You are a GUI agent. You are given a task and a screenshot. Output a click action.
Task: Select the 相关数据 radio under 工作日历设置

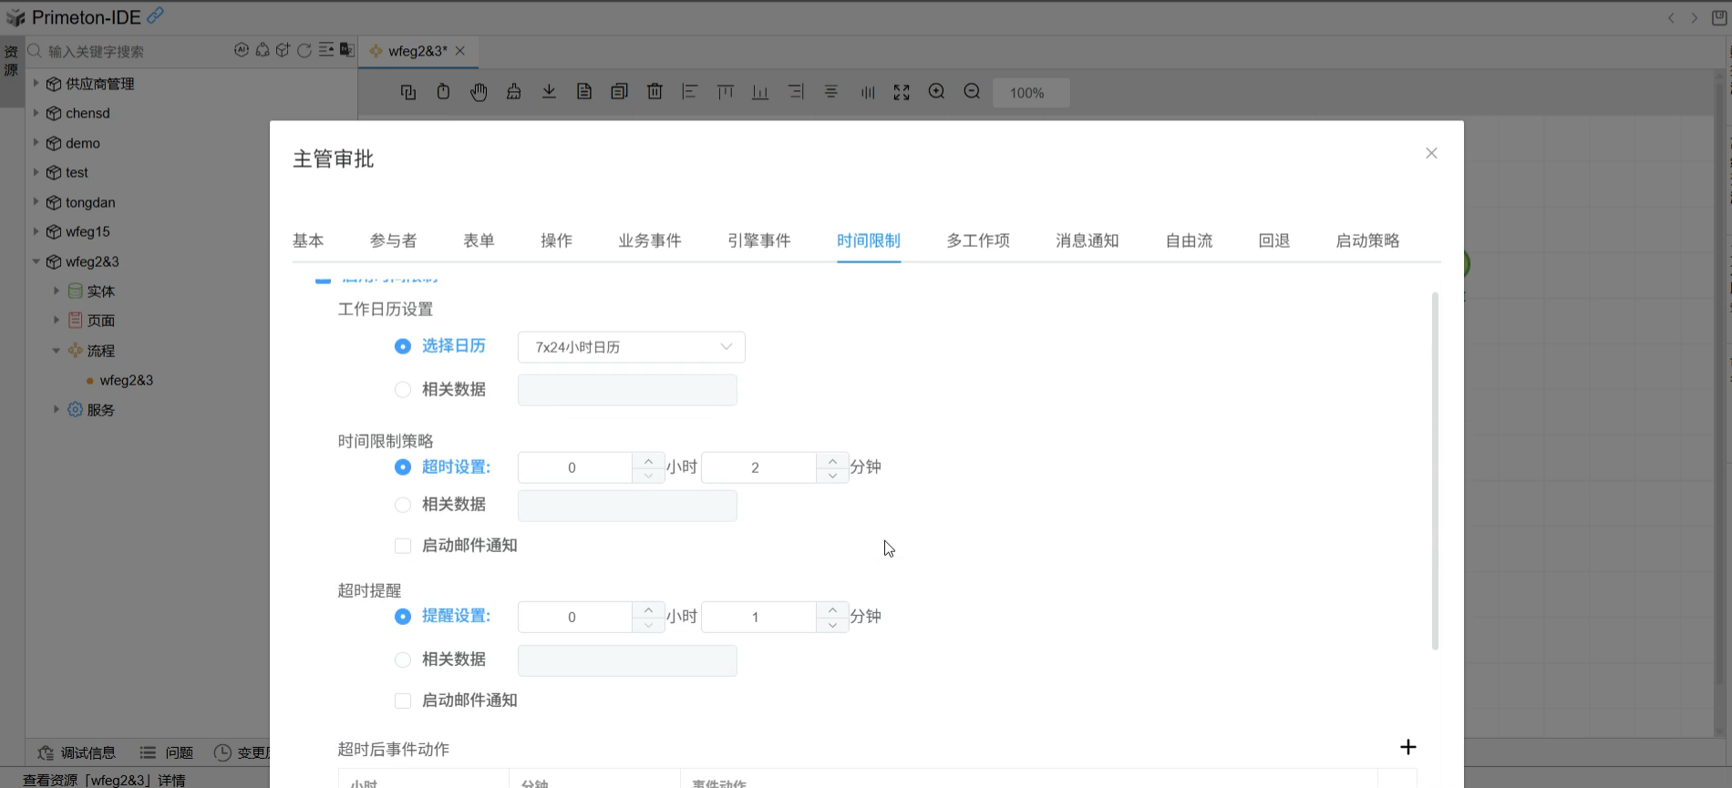[403, 390]
